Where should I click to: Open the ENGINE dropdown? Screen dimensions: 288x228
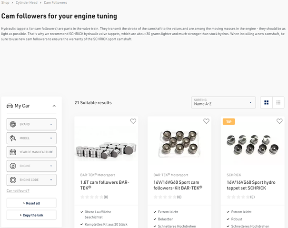(x=31, y=166)
